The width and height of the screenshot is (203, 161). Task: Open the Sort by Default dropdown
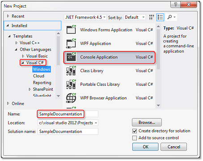(135, 17)
